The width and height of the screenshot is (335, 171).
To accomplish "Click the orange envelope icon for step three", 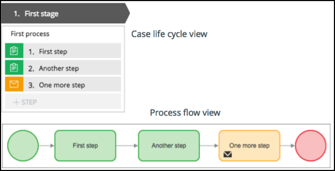I will coord(14,85).
